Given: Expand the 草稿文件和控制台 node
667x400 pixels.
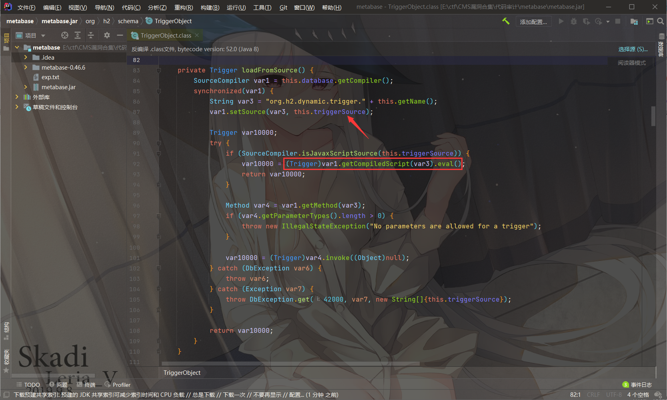Looking at the screenshot, I should click(x=17, y=107).
